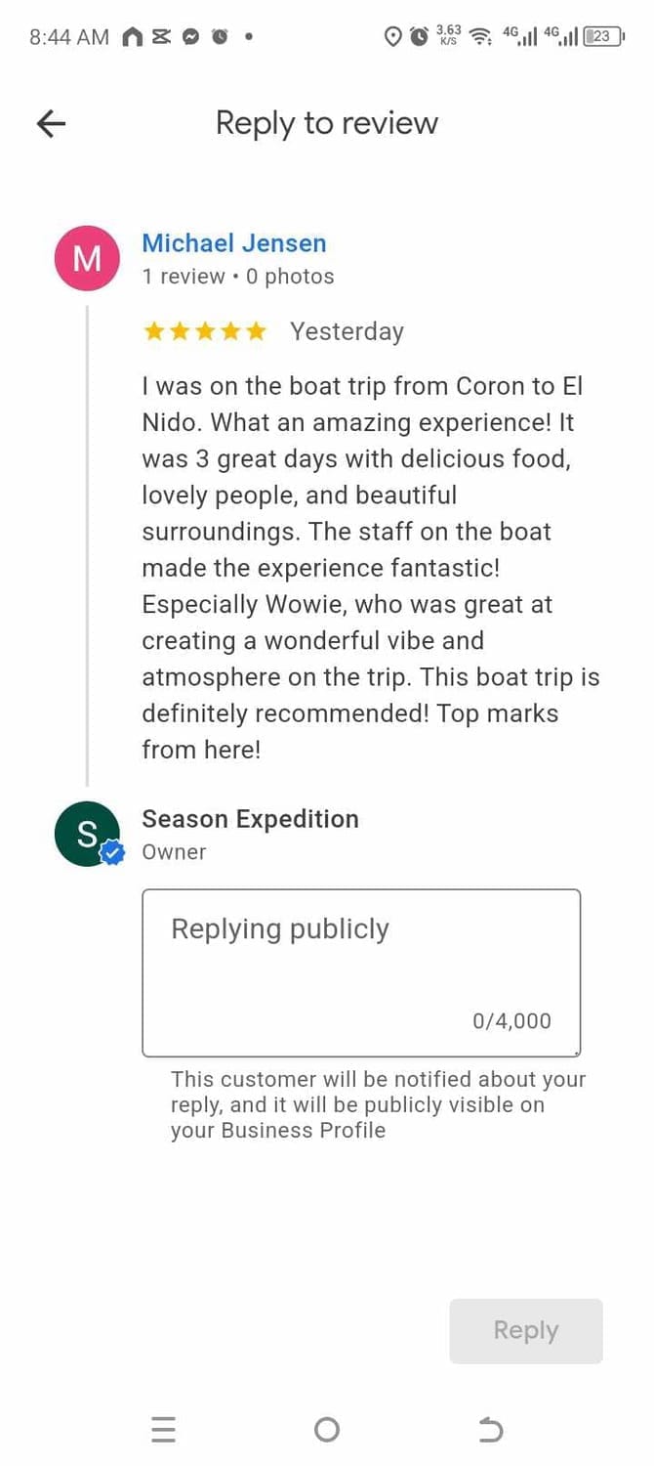Viewport: 654px width, 1466px height.
Task: Click the Season Expedition owner name
Action: 250,819
